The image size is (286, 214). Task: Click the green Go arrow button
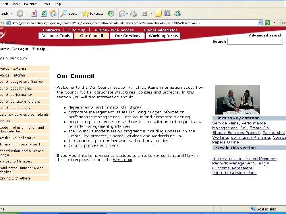click(x=267, y=23)
